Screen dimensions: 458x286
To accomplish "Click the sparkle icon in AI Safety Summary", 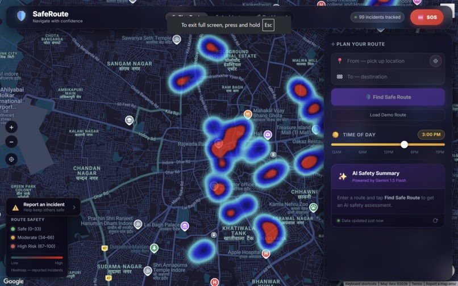I will tap(343, 176).
